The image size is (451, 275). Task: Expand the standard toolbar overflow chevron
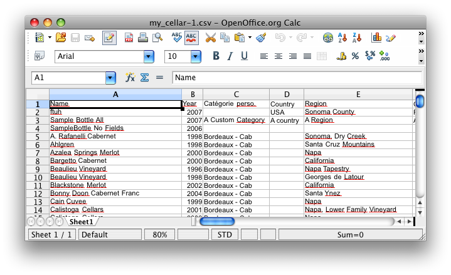[x=421, y=34]
